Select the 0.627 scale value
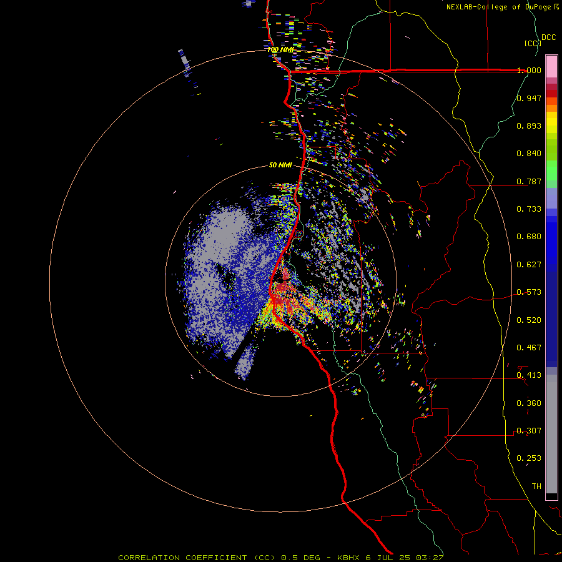This screenshot has height=562, width=562. 529,265
